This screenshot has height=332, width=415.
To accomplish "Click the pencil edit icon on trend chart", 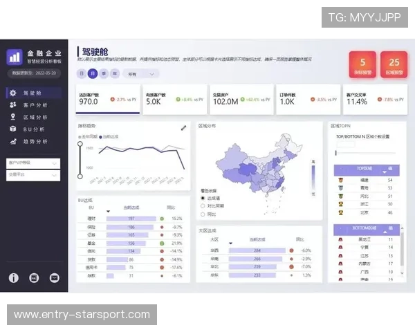I will click(x=184, y=127).
